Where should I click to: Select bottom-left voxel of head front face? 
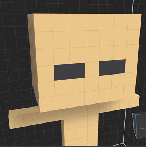click(x=47, y=105)
